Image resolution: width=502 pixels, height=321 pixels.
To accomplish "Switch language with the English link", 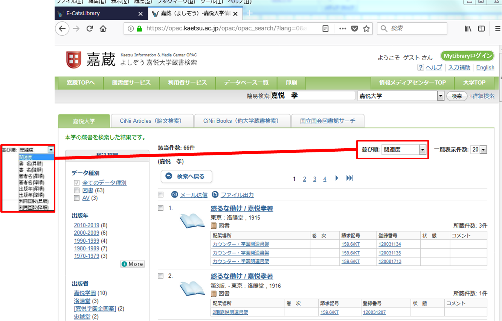I will [485, 68].
